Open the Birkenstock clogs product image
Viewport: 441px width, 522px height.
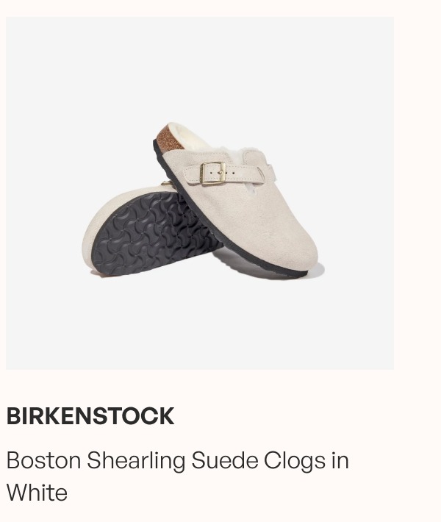point(200,193)
